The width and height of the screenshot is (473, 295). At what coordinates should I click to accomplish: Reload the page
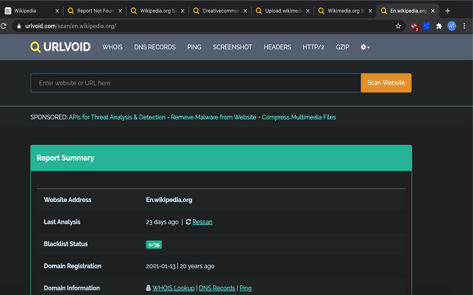point(4,26)
